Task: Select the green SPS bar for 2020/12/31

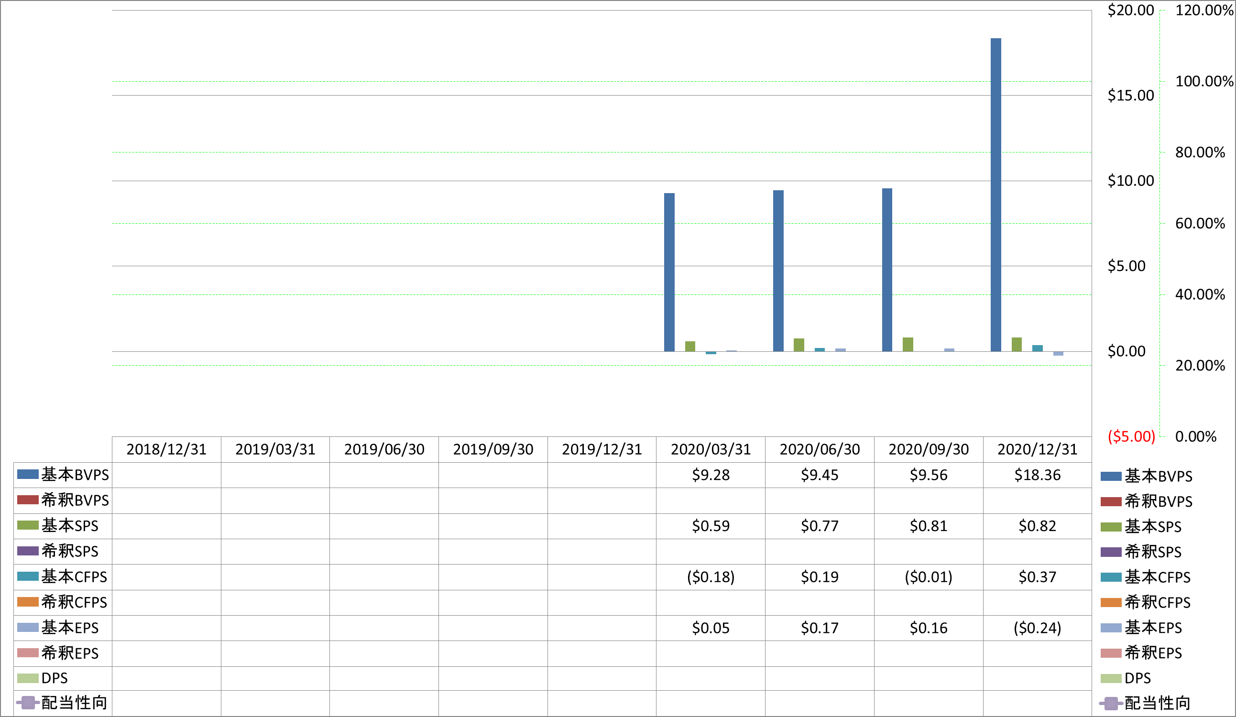Action: 1016,344
